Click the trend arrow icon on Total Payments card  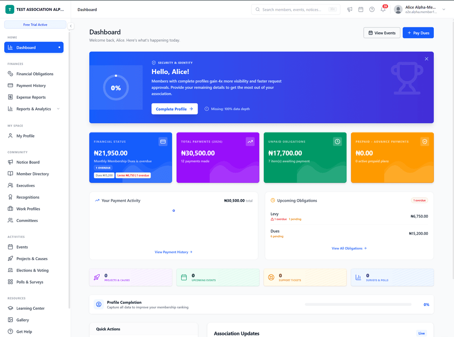click(x=250, y=142)
